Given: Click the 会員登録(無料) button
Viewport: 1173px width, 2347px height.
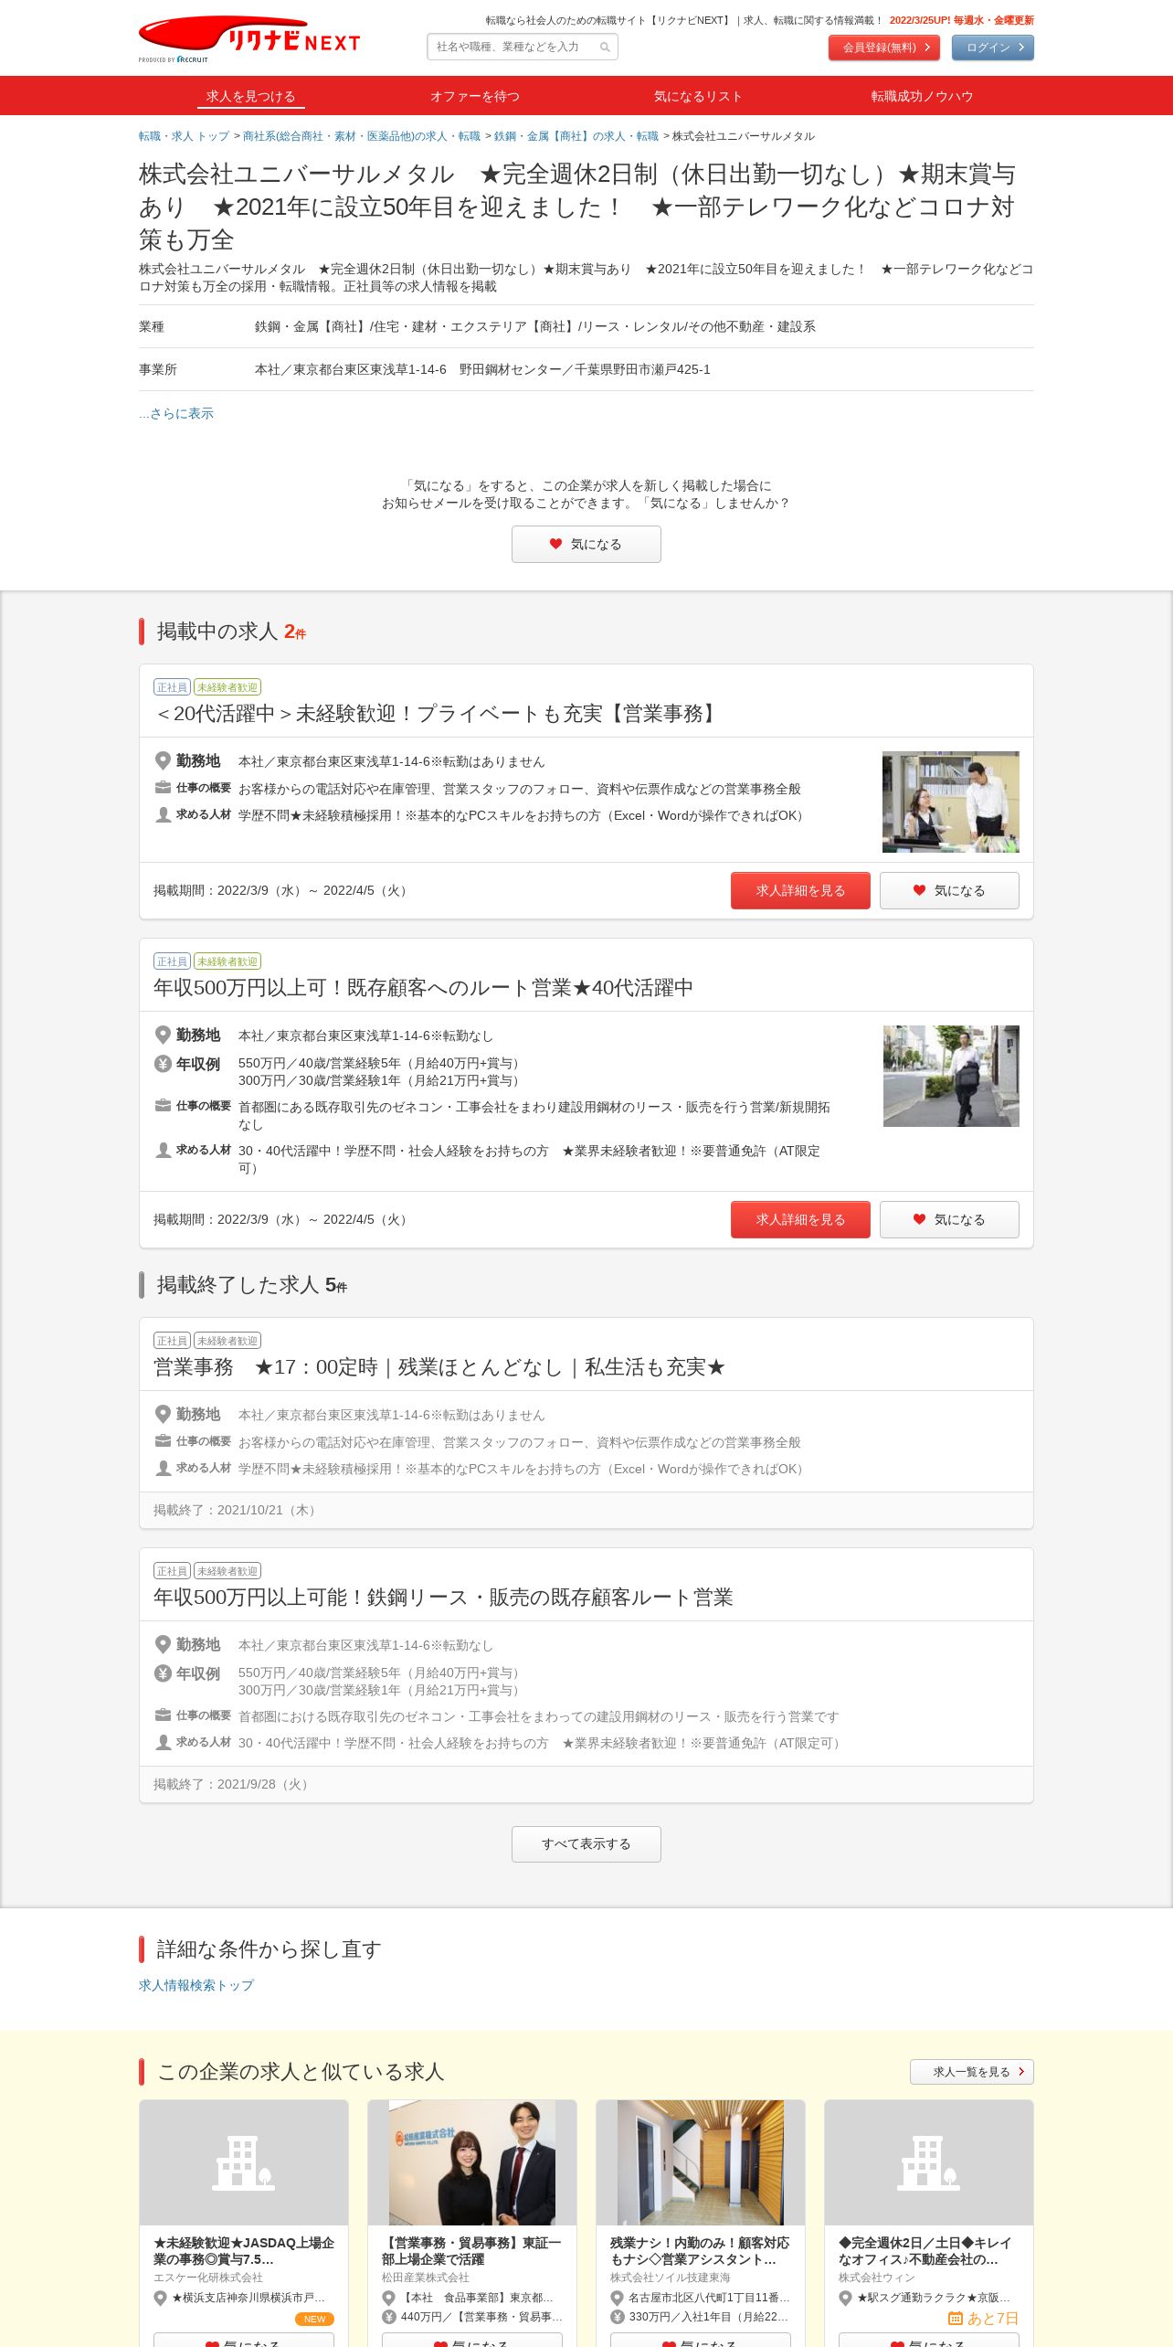Looking at the screenshot, I should click(x=883, y=48).
